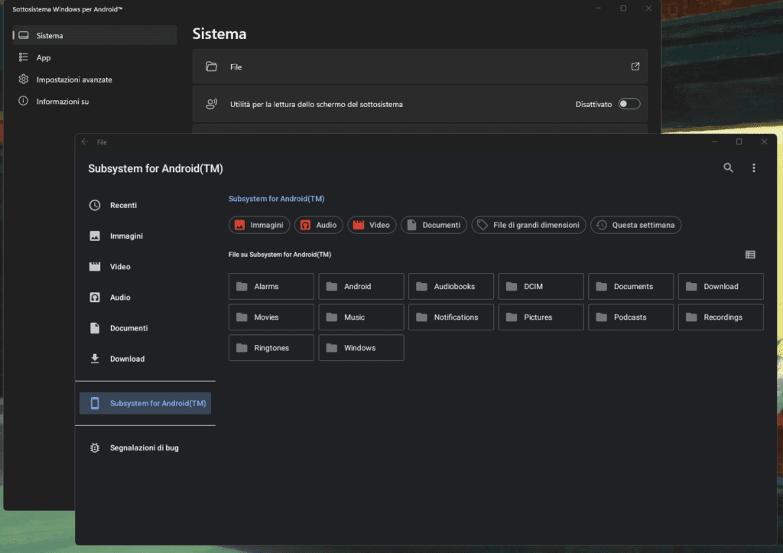Switch to list view layout icon

(750, 255)
